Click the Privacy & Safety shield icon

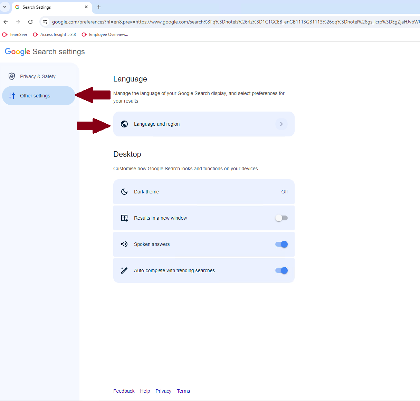point(12,76)
